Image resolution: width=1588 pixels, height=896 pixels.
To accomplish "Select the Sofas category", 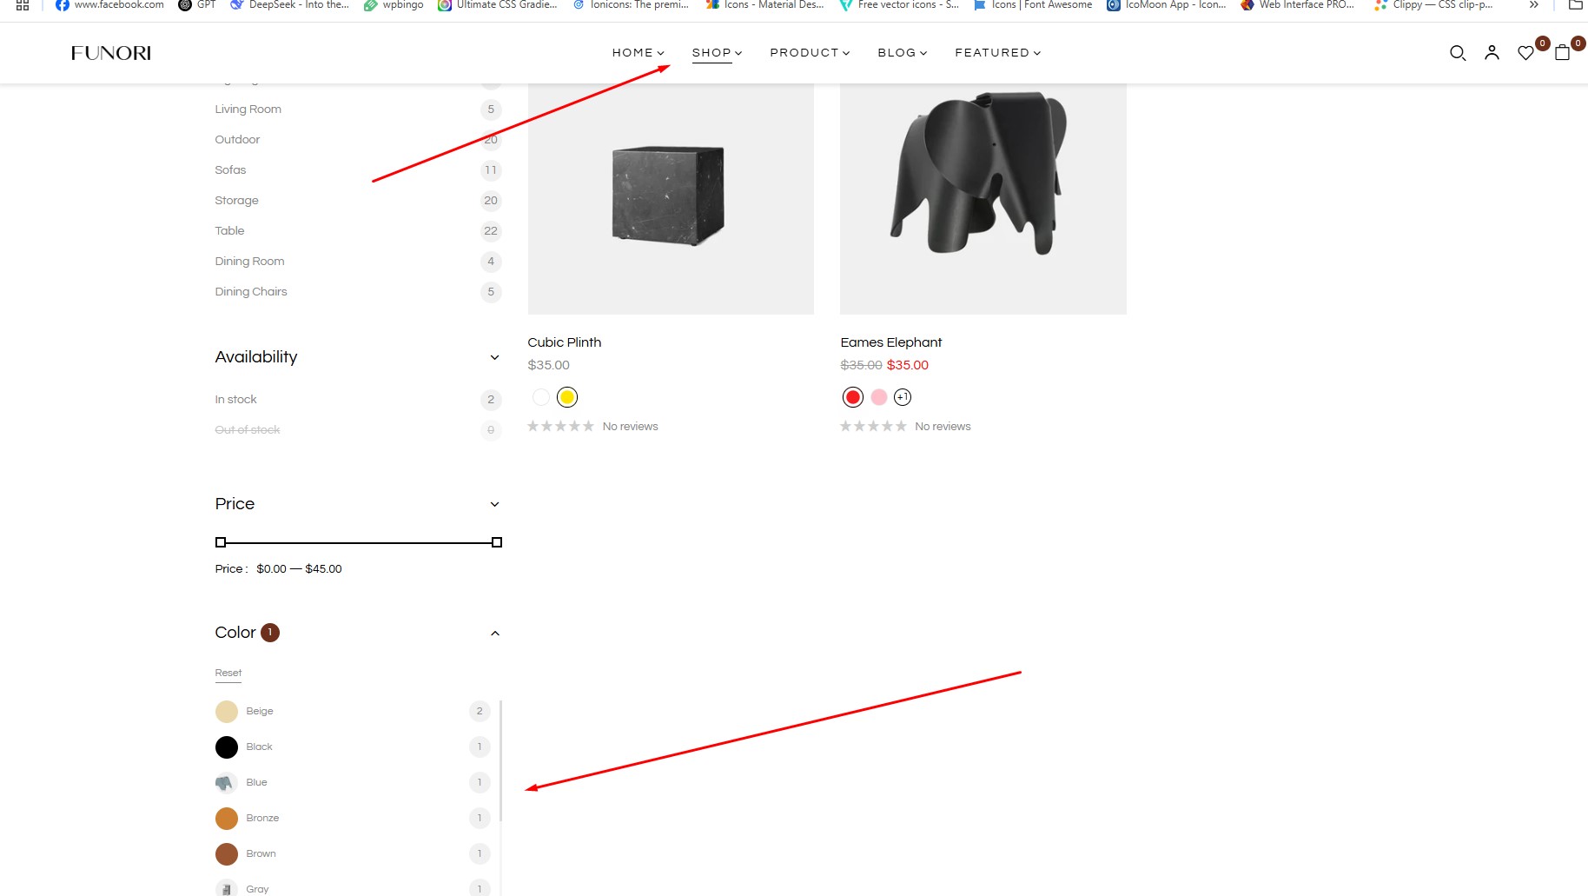I will (x=230, y=170).
